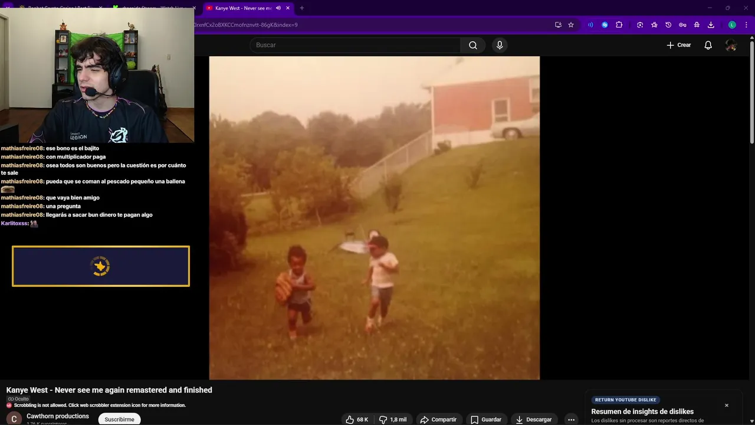
Task: Click the video player photo area
Action: (375, 218)
